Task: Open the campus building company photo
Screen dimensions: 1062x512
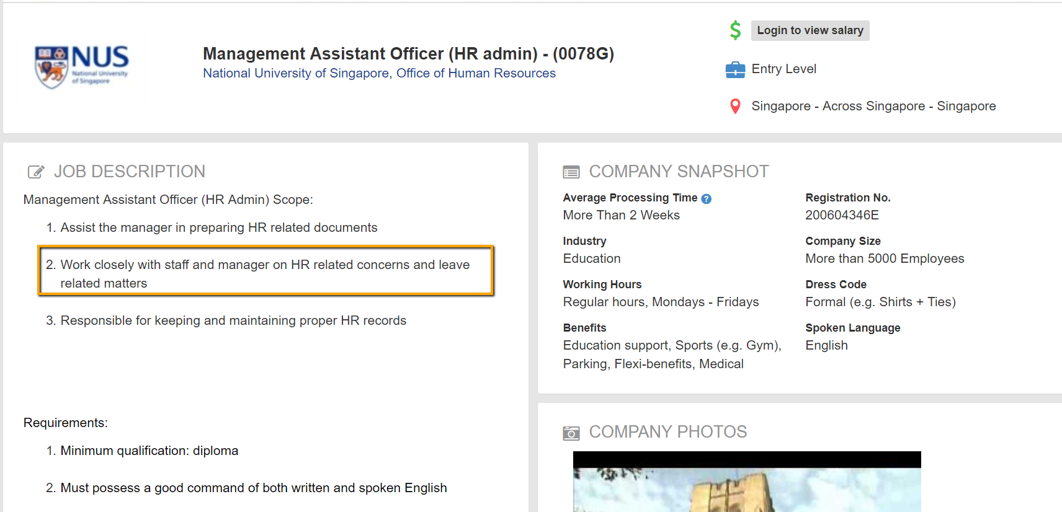Action: point(747,482)
